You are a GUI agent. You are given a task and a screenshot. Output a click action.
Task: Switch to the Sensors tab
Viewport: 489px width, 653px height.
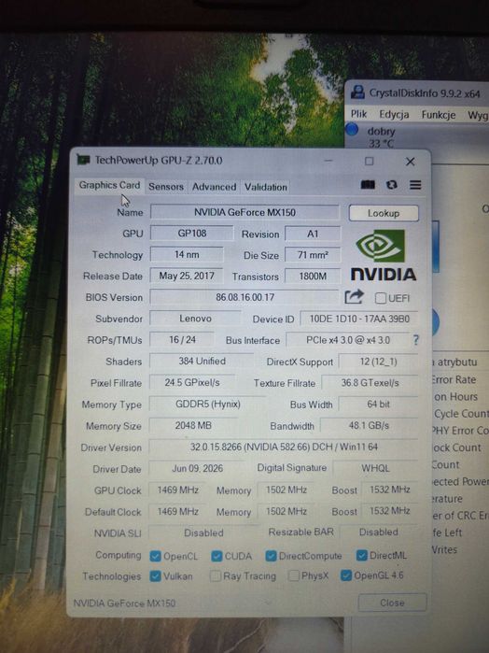click(166, 187)
